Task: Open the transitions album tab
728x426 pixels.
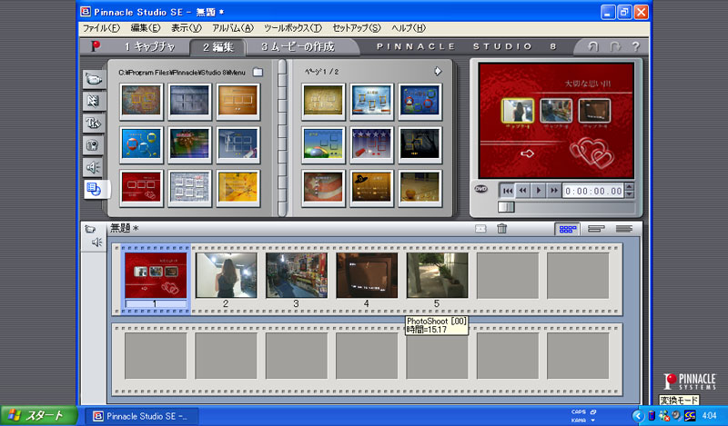Action: tap(93, 101)
